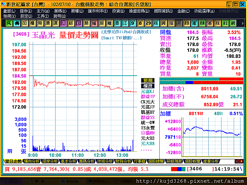Image resolution: width=247 pixels, height=185 pixels.
Task: Select the yellow 8 toolbar icon
Action: (x=140, y=23)
